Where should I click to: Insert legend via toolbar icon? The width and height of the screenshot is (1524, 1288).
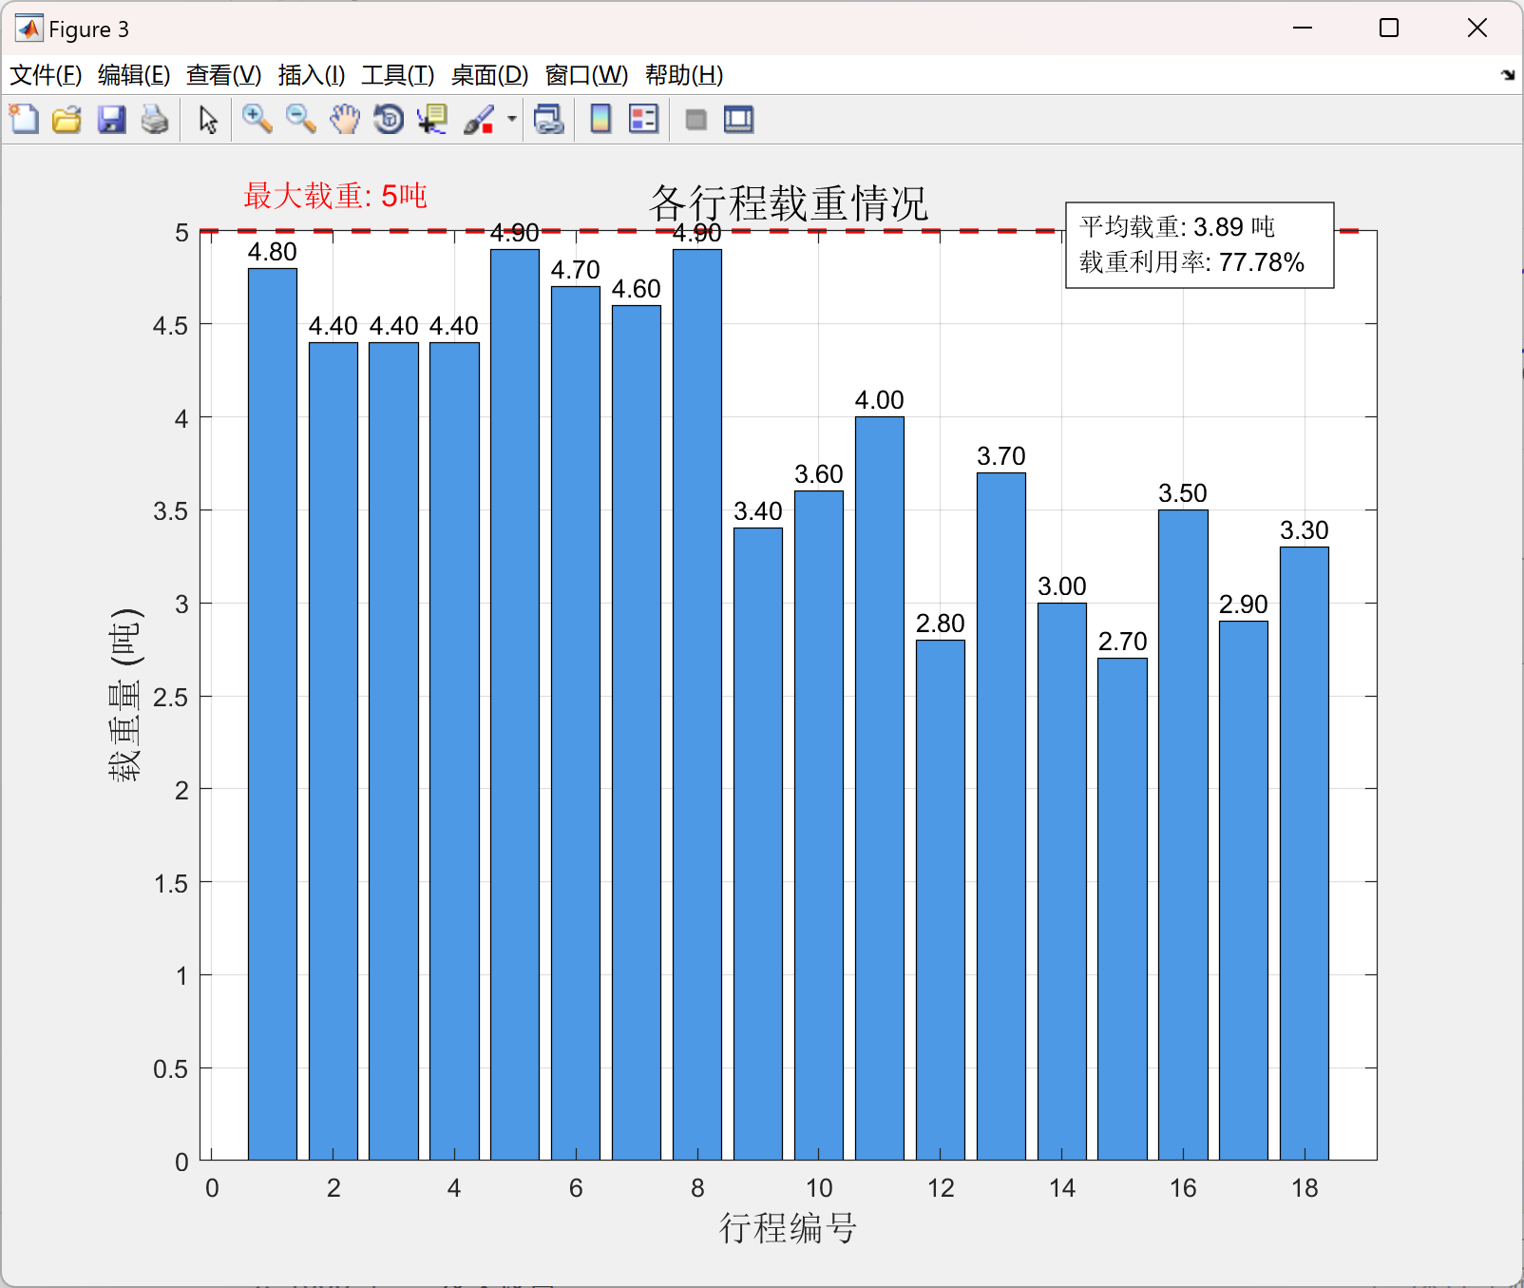(643, 119)
